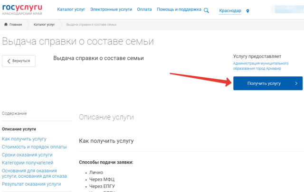This screenshot has width=304, height=192.
Task: Open the Каталог услуг menu
Action: [71, 9]
